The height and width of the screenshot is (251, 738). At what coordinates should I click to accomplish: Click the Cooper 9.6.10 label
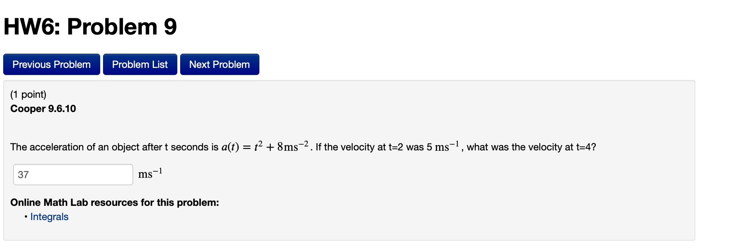pyautogui.click(x=43, y=108)
